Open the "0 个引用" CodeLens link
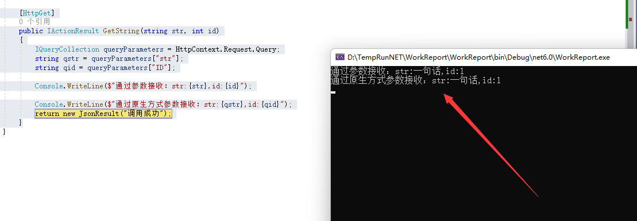637x221 pixels. click(34, 22)
